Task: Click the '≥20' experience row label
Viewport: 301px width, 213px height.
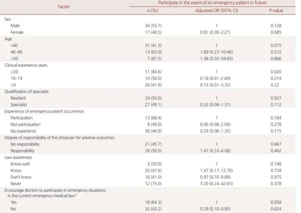Action: click(14, 72)
